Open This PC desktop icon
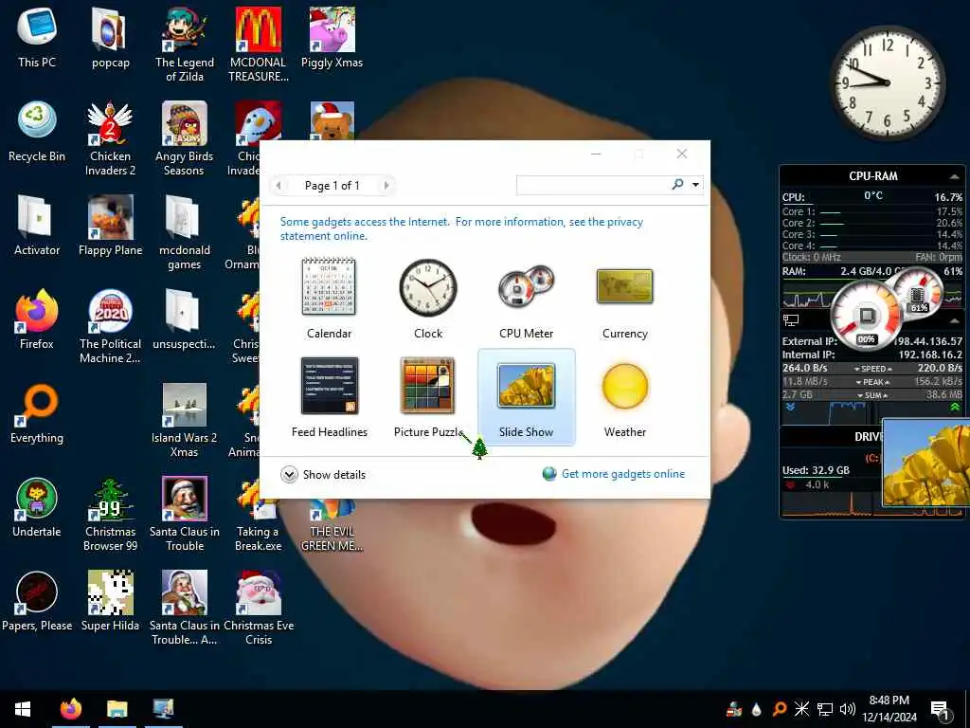 [37, 37]
